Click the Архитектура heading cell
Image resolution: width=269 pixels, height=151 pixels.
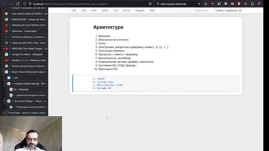click(108, 27)
